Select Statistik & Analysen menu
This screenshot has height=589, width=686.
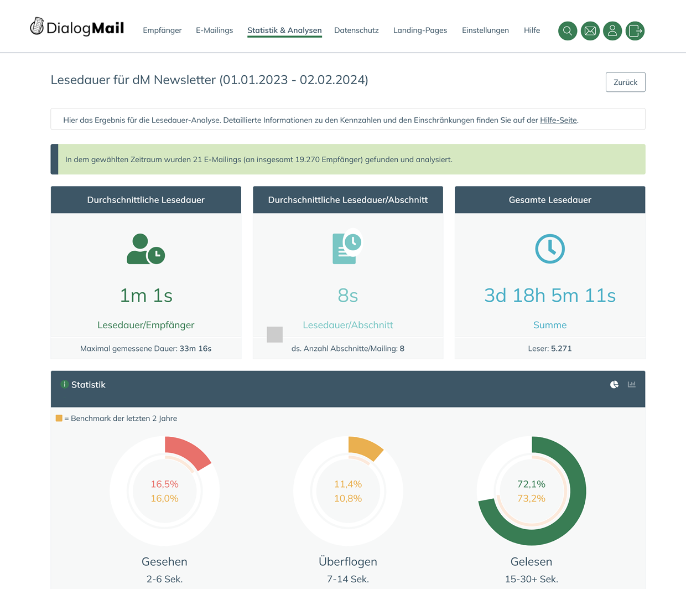click(x=284, y=30)
